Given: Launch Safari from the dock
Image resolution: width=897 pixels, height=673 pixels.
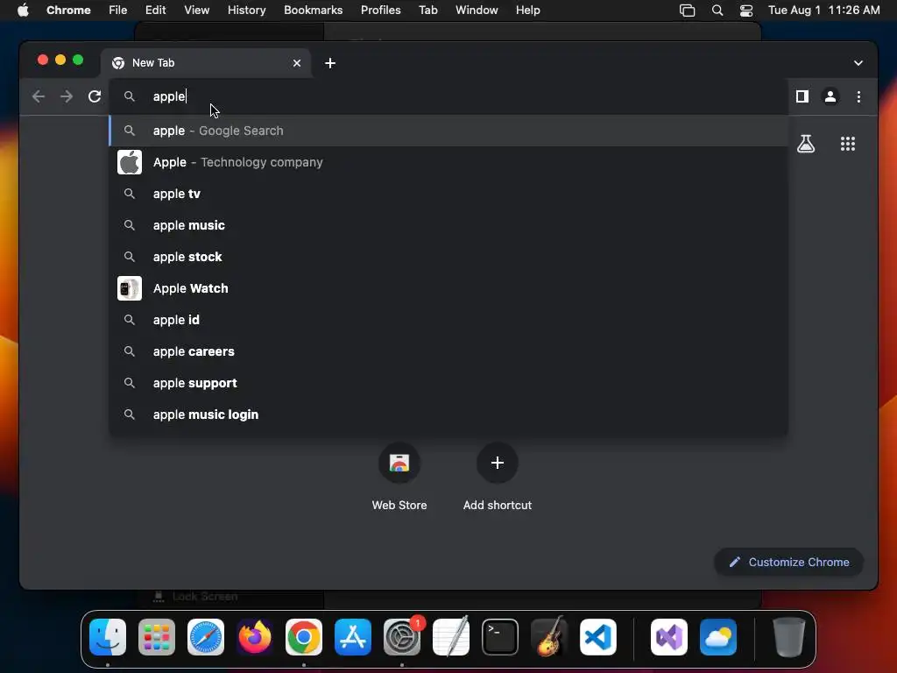Looking at the screenshot, I should point(205,637).
